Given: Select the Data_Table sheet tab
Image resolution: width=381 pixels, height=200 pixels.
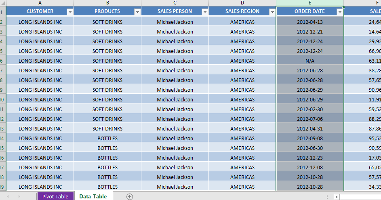Looking at the screenshot, I should (x=93, y=196).
